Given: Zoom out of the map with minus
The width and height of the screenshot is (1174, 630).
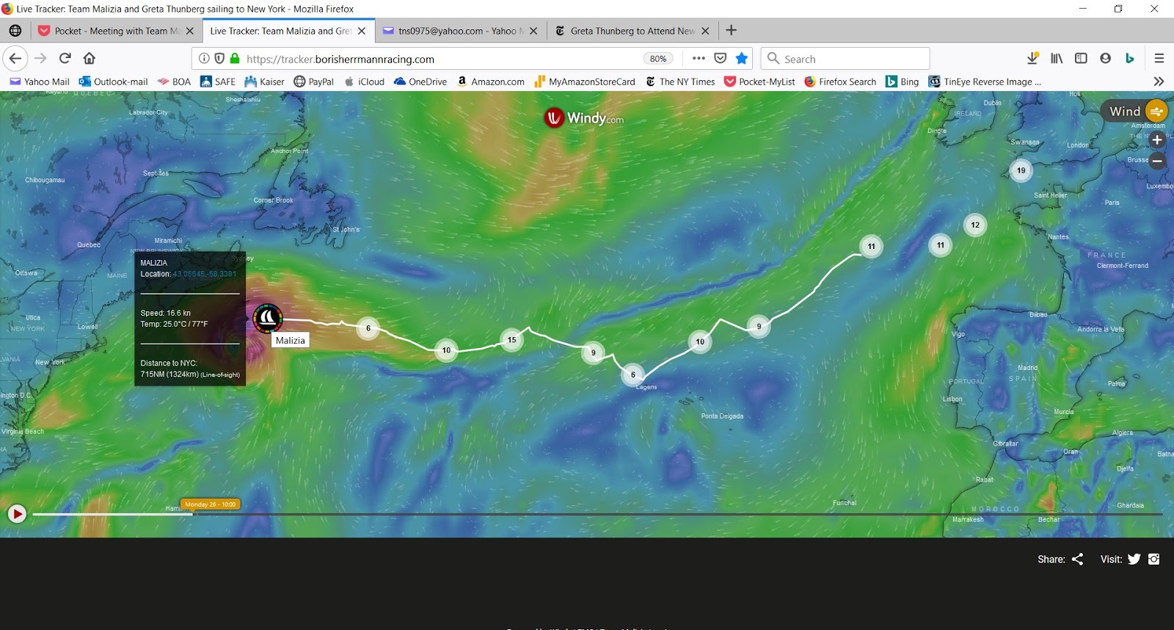Looking at the screenshot, I should click(1157, 161).
